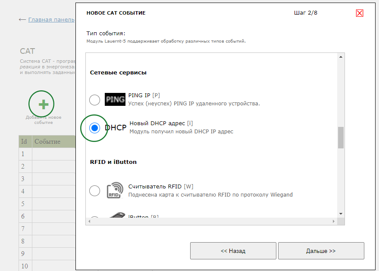This screenshot has width=379, height=271.
Task: Click the << Назад button
Action: pyautogui.click(x=233, y=250)
